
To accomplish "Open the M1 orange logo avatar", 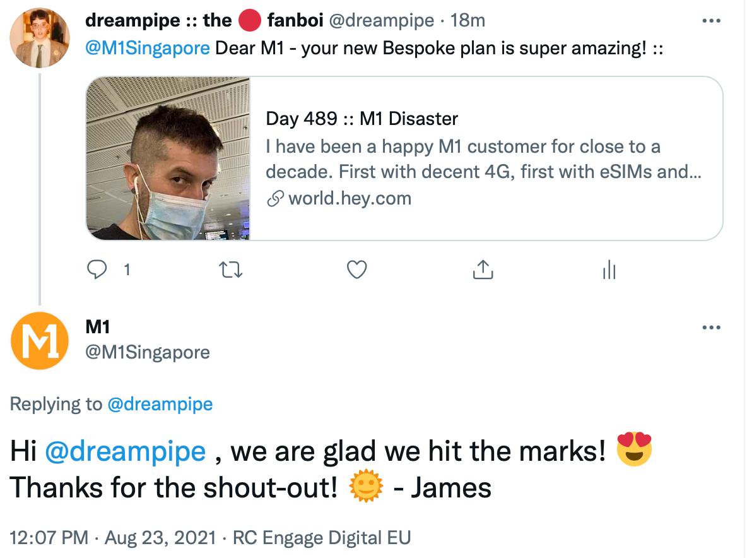I will [x=39, y=341].
